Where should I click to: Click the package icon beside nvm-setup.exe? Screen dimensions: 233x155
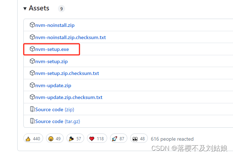[32, 49]
